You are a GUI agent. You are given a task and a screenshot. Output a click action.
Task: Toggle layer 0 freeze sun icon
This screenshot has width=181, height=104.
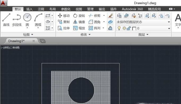124,28
